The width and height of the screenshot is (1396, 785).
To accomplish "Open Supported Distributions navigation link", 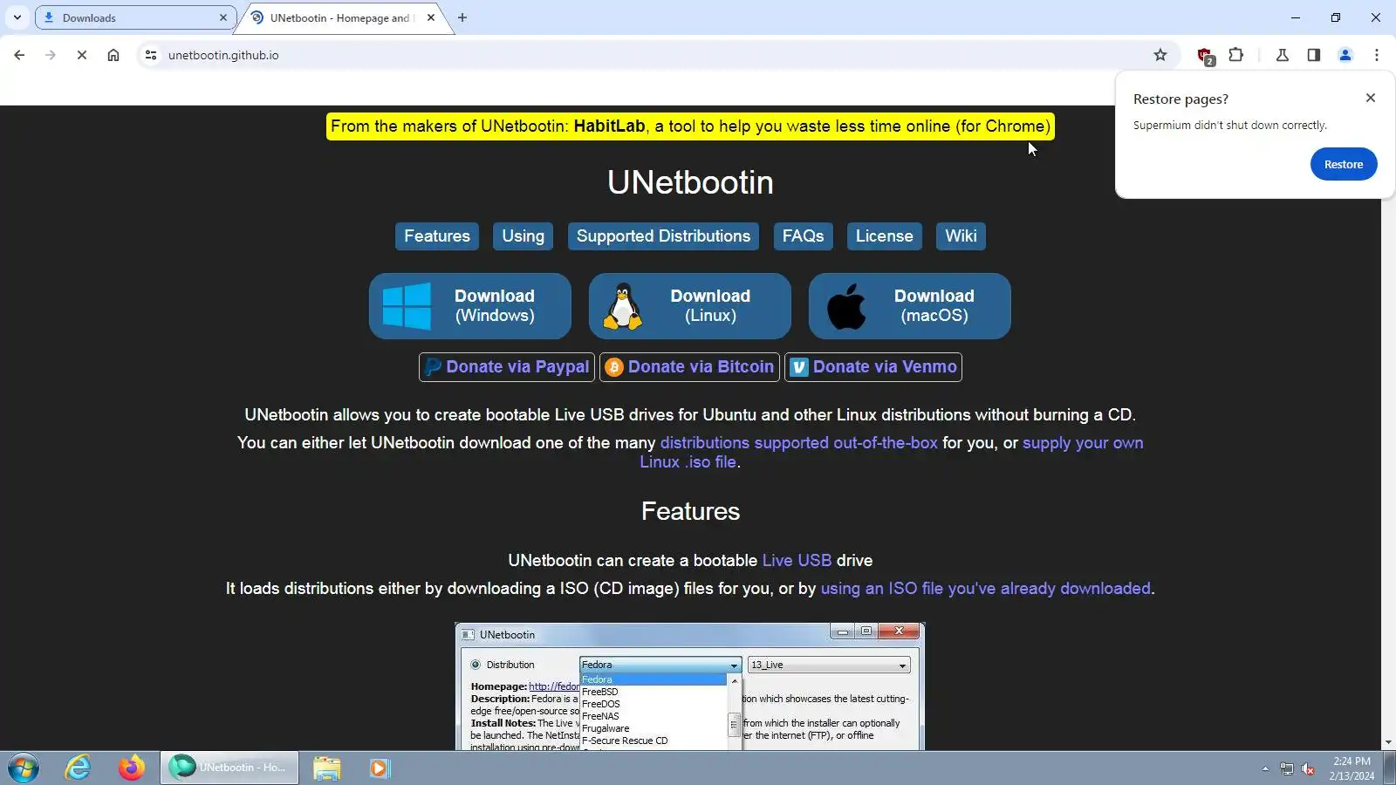I will [663, 236].
